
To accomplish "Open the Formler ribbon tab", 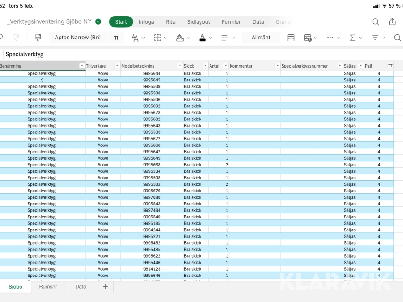I will [x=231, y=21].
